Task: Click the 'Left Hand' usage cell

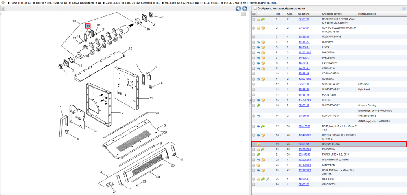Action: click(363, 84)
